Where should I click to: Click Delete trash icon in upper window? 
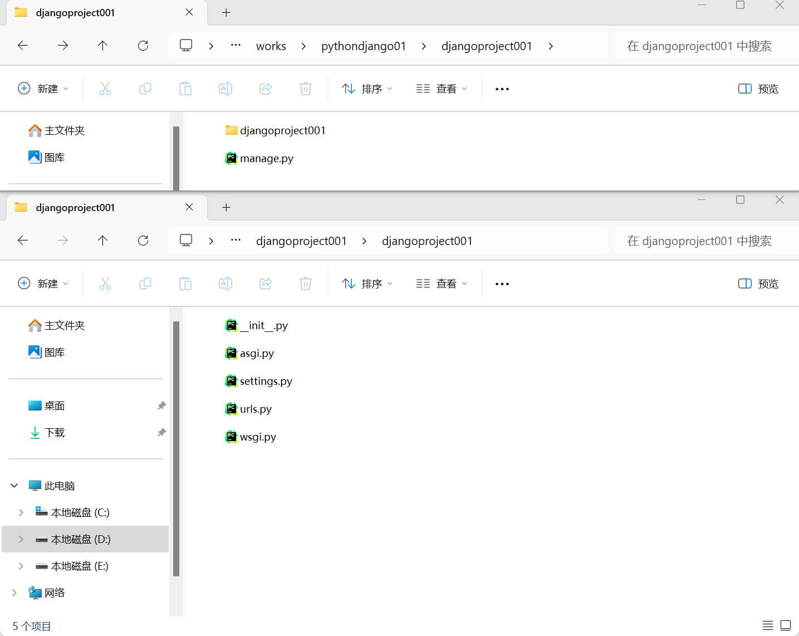[x=306, y=89]
